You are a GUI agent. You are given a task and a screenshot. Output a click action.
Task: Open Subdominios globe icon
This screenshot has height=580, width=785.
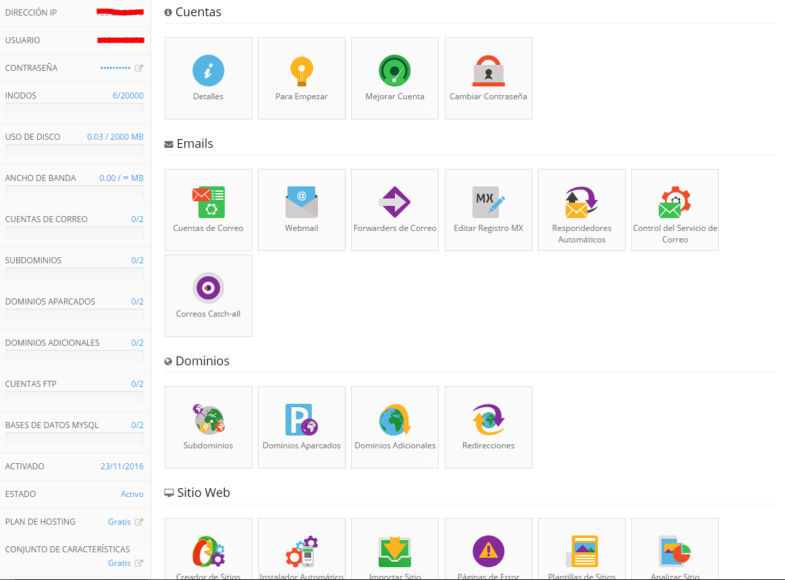click(208, 420)
